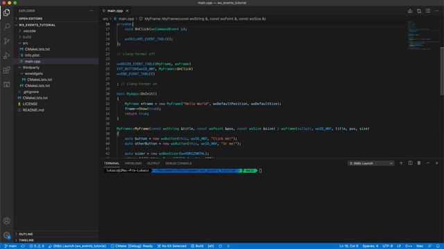This screenshot has width=444, height=249.
Task: Click CMake: [Debug]: Ready status item
Action: (x=132, y=246)
